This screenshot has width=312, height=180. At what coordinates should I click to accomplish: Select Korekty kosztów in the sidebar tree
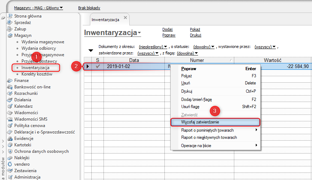pyautogui.click(x=37, y=74)
